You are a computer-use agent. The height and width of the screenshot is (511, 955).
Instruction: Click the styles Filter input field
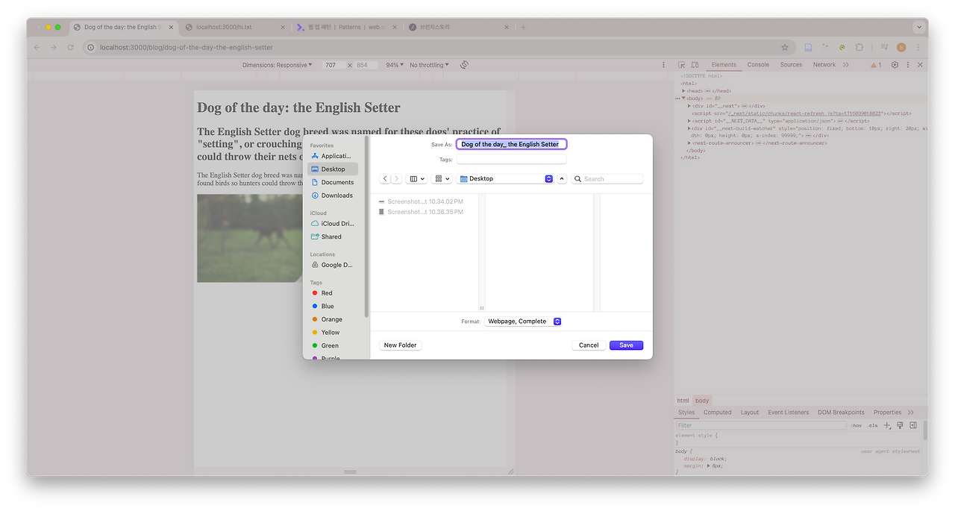point(761,425)
